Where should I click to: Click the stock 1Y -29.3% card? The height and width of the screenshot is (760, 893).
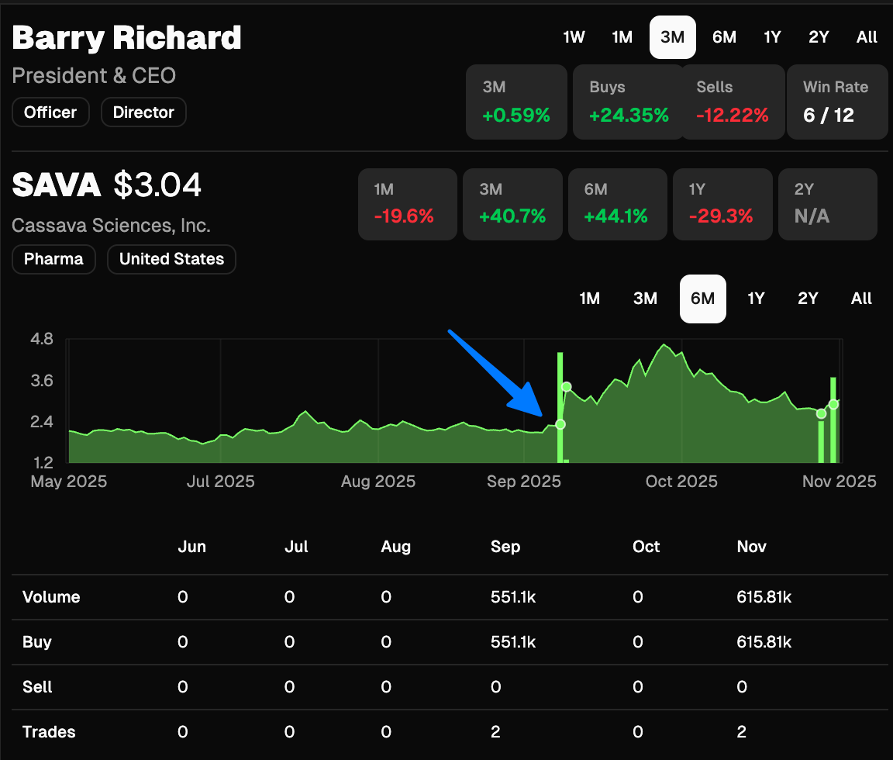click(722, 204)
